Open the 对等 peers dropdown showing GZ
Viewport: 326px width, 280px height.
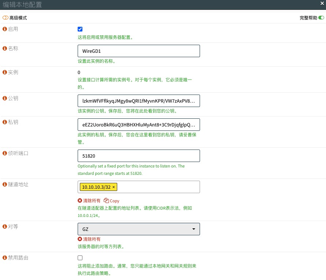[138, 229]
